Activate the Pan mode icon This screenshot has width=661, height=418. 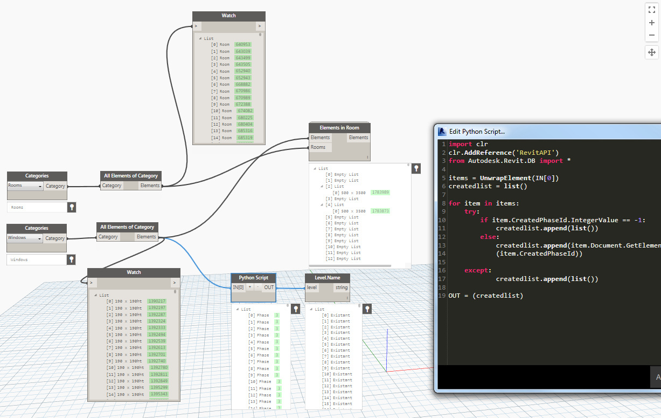(x=652, y=52)
